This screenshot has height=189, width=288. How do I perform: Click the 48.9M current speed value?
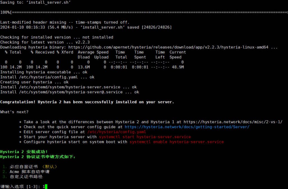point(178,67)
